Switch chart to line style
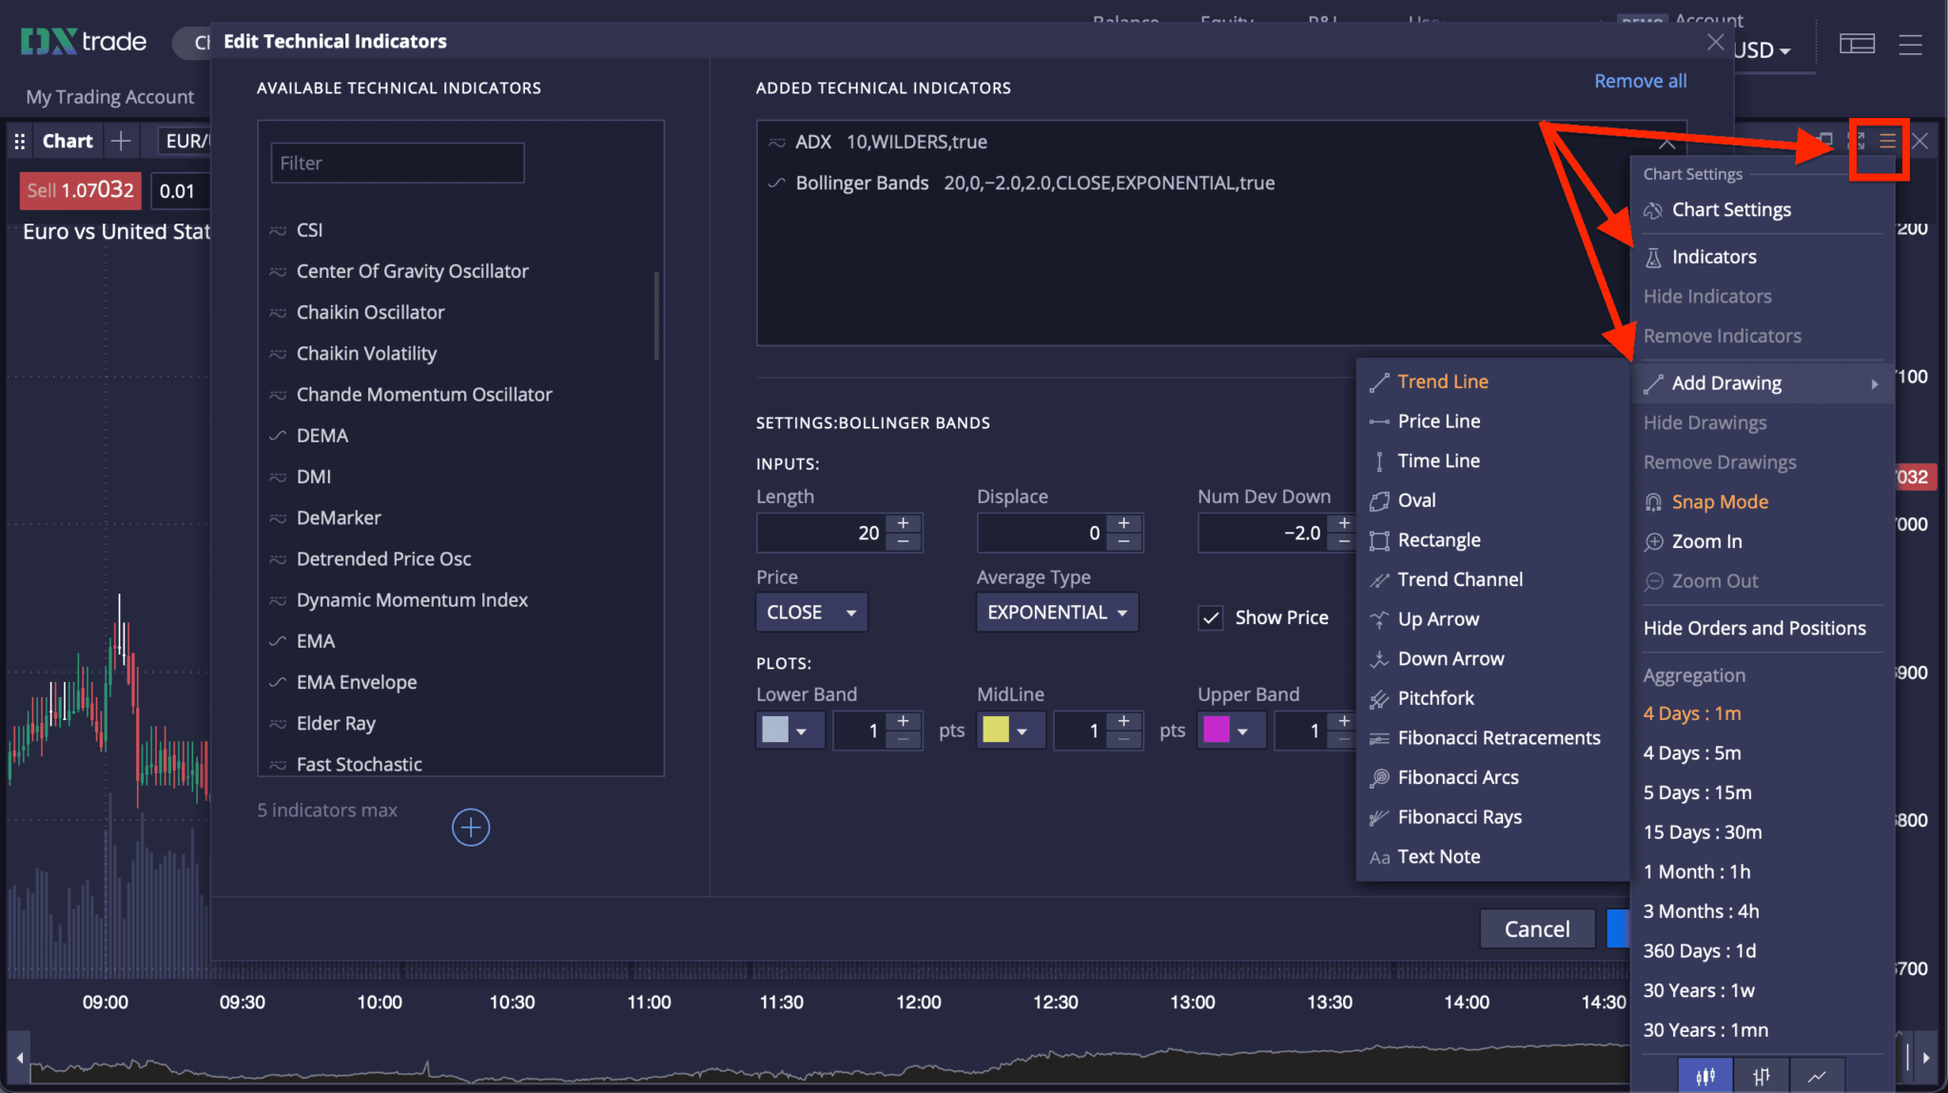 click(x=1815, y=1076)
